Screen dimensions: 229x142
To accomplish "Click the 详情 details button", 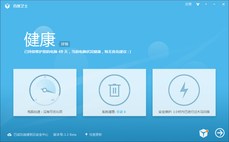I will 64,44.
